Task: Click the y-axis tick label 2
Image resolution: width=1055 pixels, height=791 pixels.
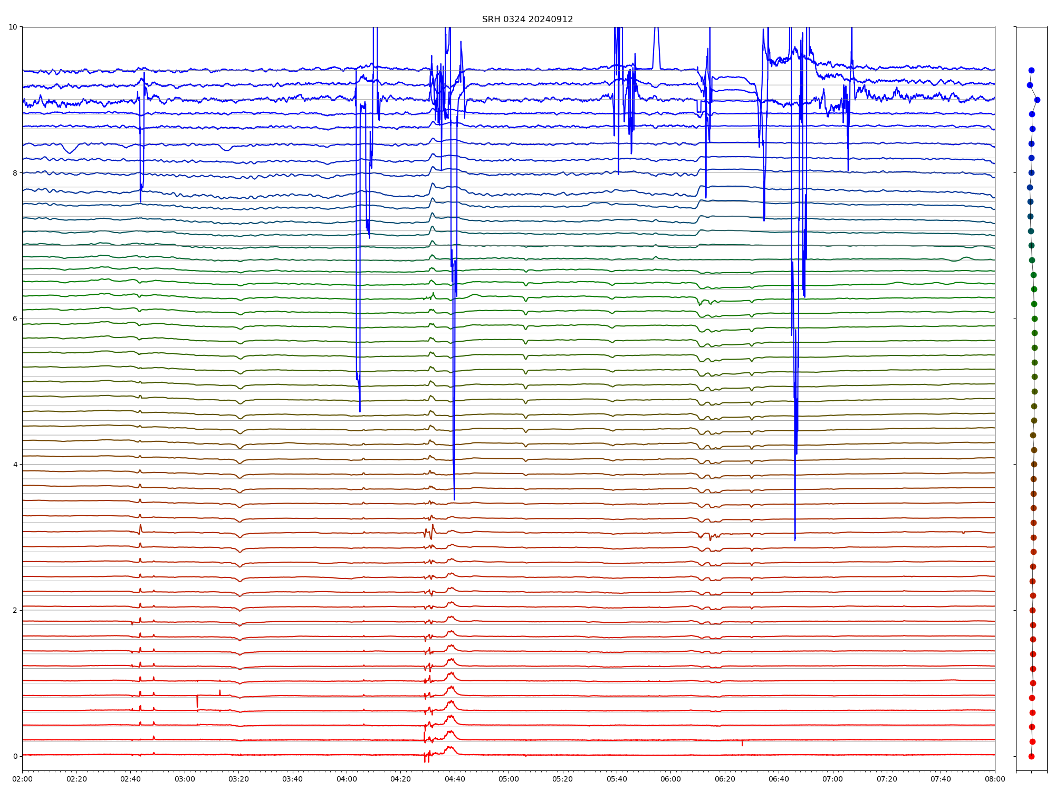Action: [x=15, y=610]
